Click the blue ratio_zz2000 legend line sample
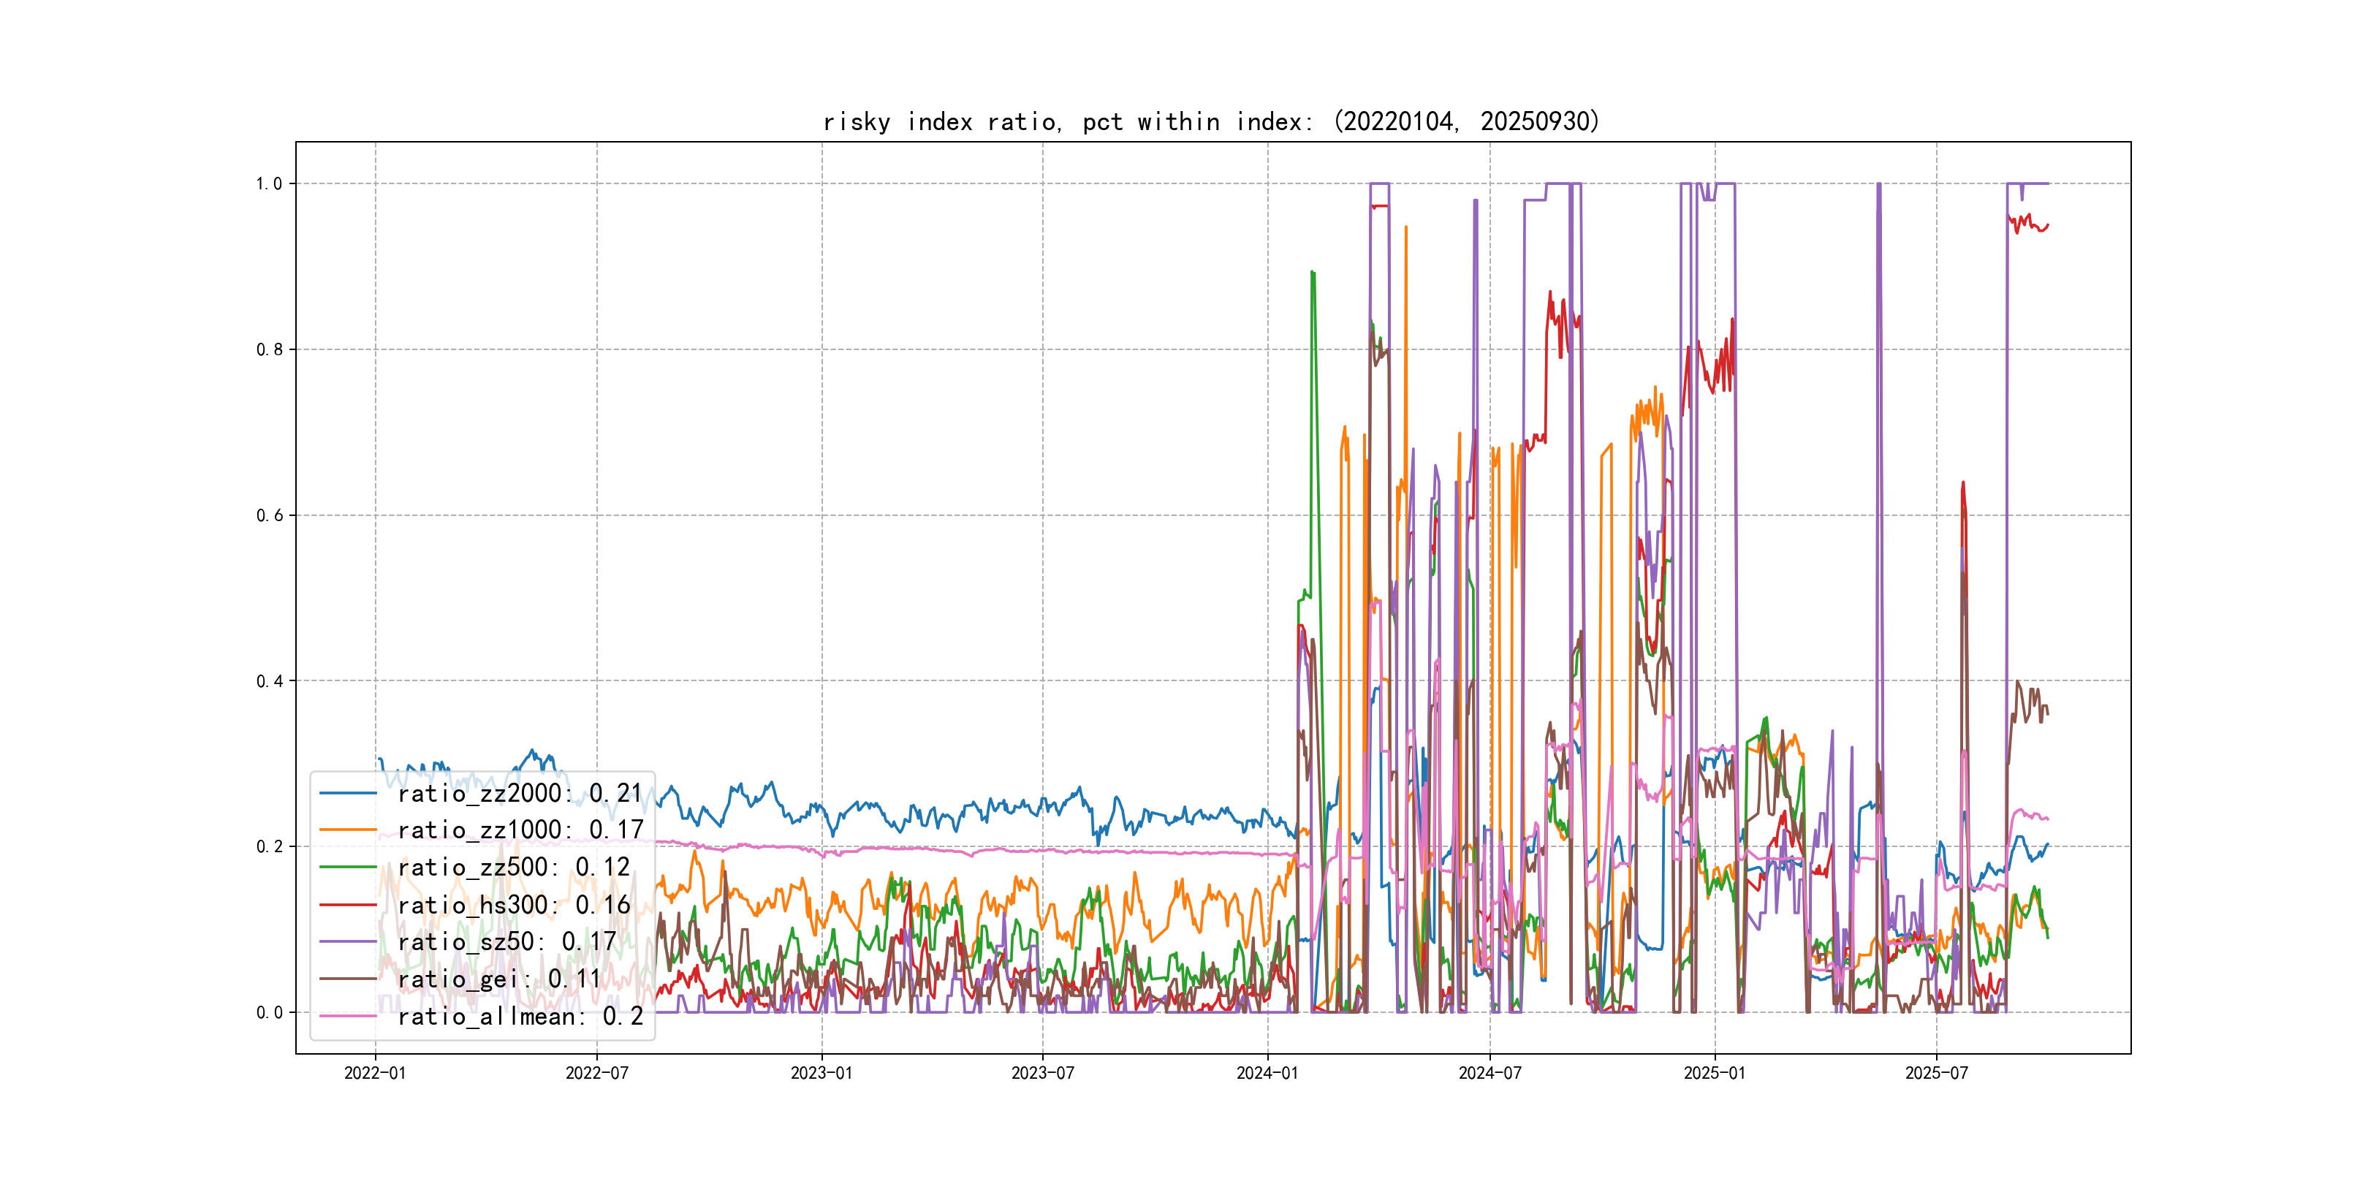 tap(347, 792)
